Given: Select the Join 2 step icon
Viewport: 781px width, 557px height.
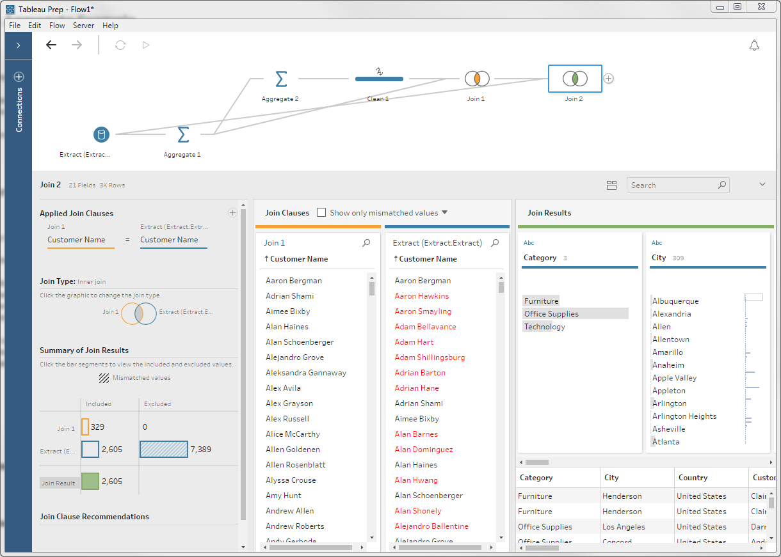Looking at the screenshot, I should point(575,79).
